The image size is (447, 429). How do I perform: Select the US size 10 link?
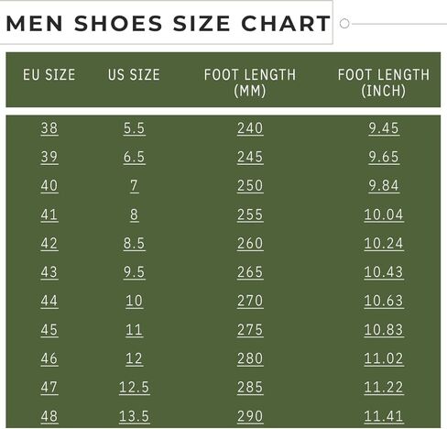[x=135, y=301]
